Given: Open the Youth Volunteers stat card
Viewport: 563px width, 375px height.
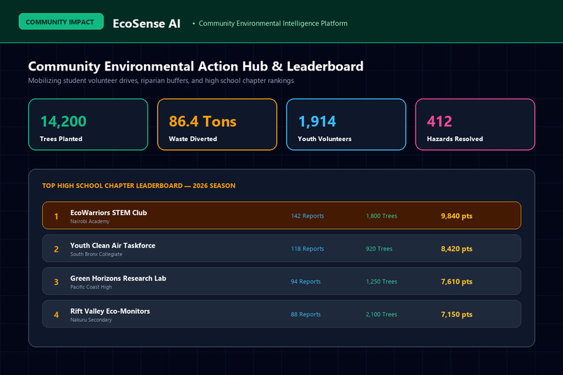Looking at the screenshot, I should tap(346, 124).
